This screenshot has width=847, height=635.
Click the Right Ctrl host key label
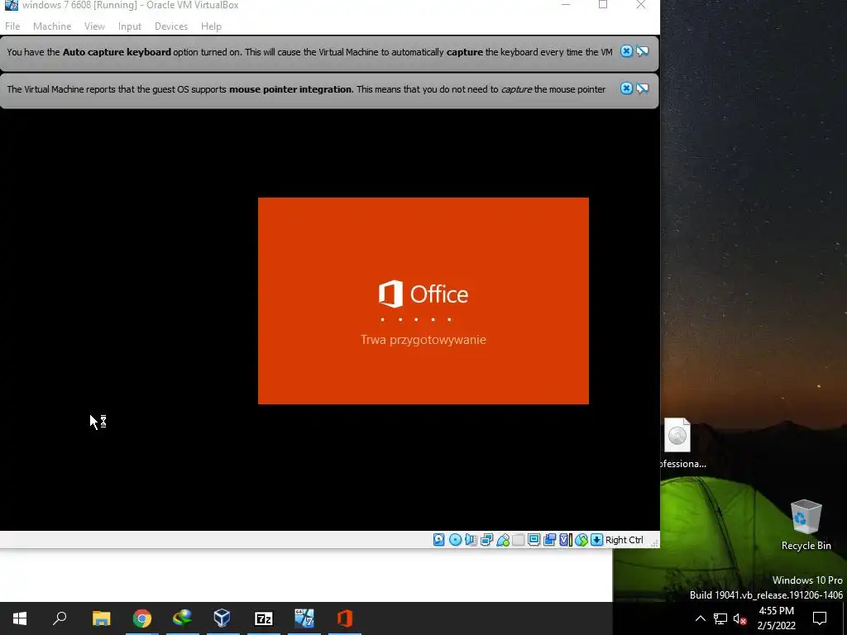coord(624,539)
